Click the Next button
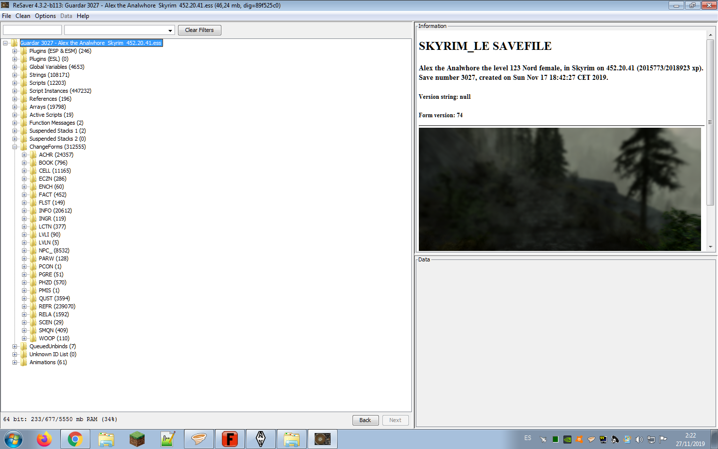Viewport: 718px width, 449px height. click(395, 420)
